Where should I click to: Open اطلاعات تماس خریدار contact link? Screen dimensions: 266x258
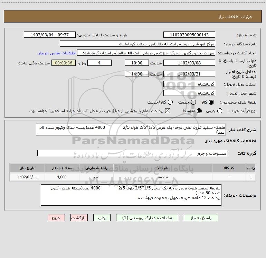[x=57, y=53]
